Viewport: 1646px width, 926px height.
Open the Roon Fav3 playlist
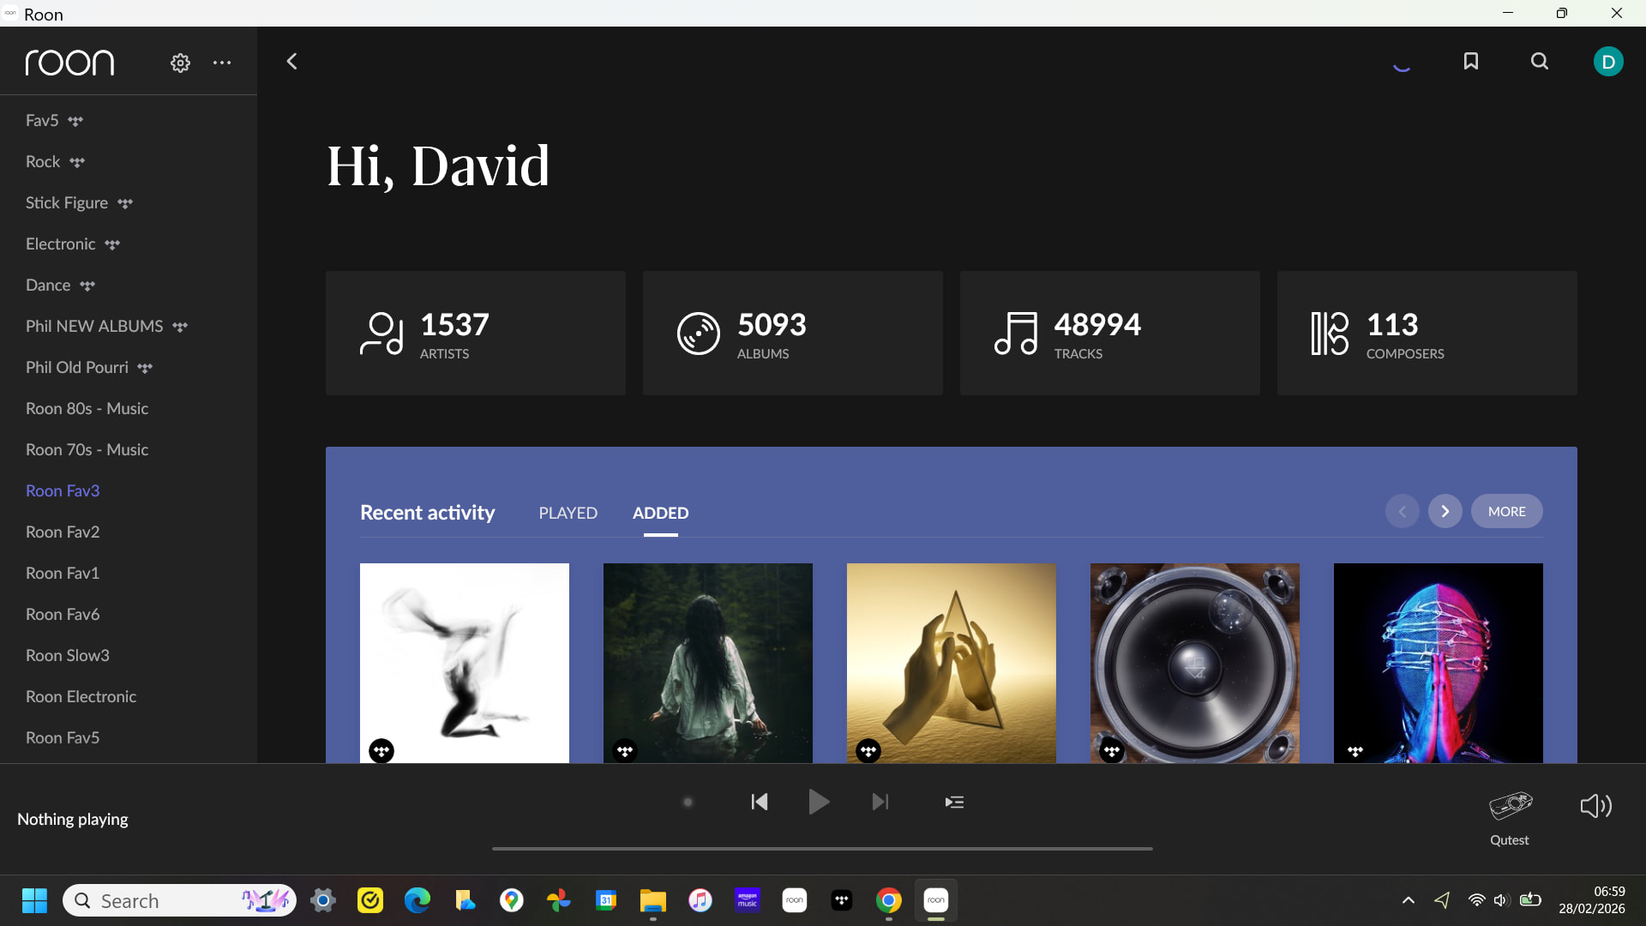point(63,490)
